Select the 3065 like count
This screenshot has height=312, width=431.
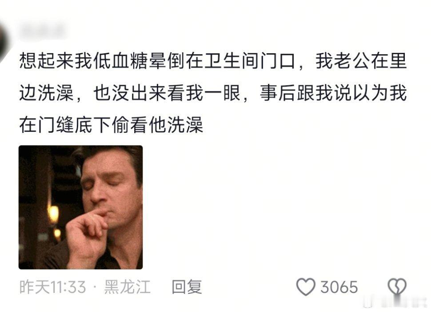tap(339, 287)
